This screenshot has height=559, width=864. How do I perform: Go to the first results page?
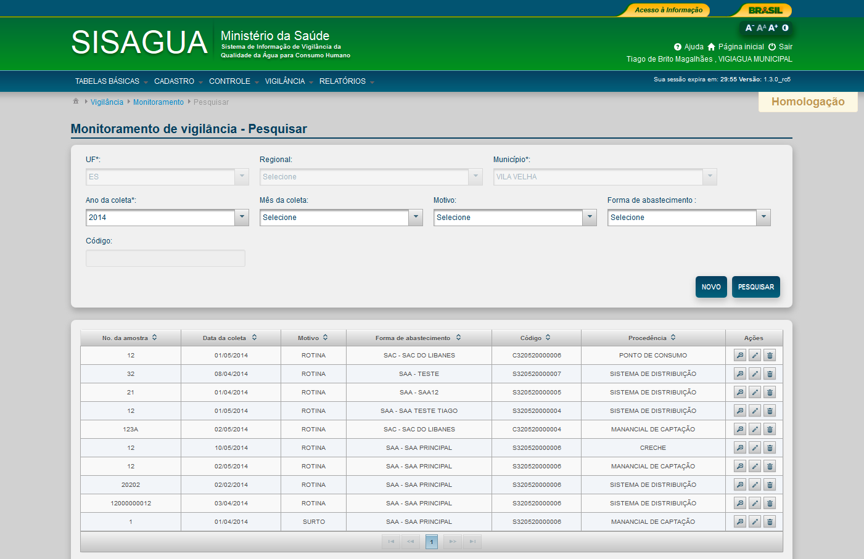click(391, 542)
